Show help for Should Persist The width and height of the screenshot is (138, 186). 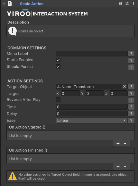(x=131, y=67)
